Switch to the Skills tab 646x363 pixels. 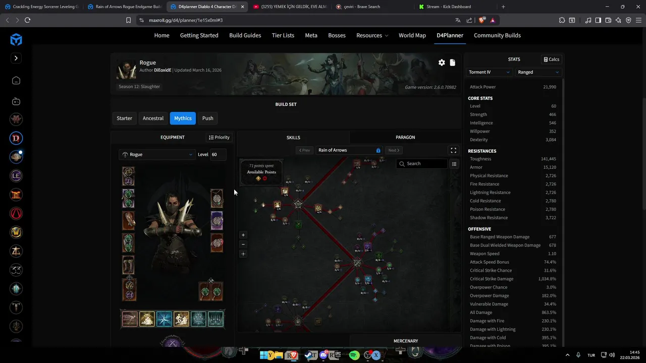(293, 137)
